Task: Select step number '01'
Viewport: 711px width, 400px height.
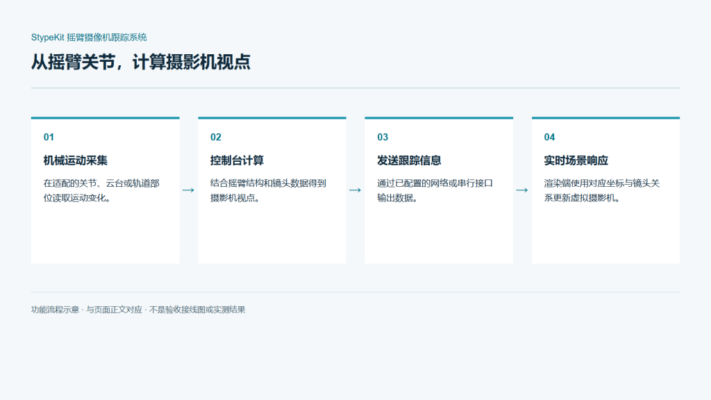Action: click(x=49, y=137)
